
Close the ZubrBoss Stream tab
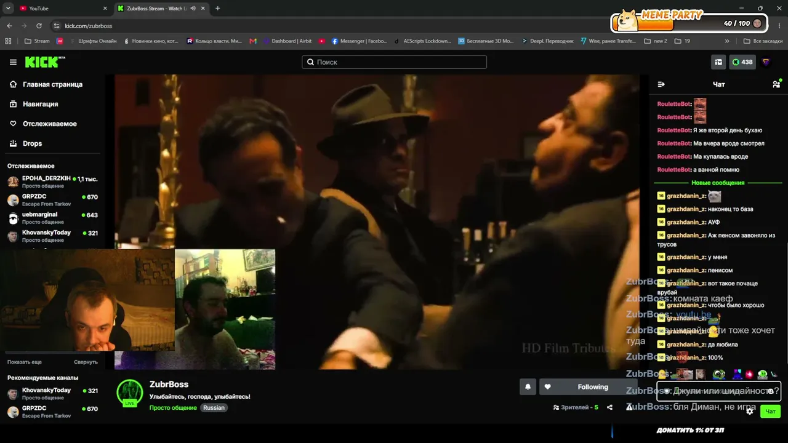(203, 9)
